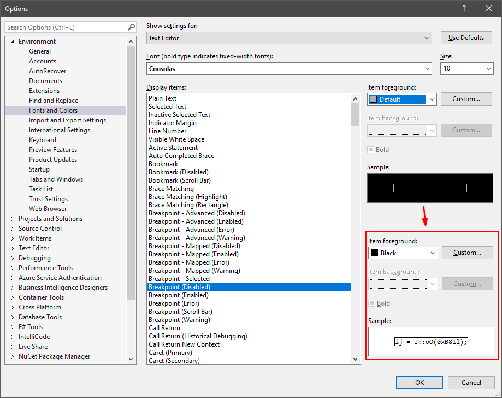Click the Search Options input field
Viewport: 502px width, 398px height.
66,27
